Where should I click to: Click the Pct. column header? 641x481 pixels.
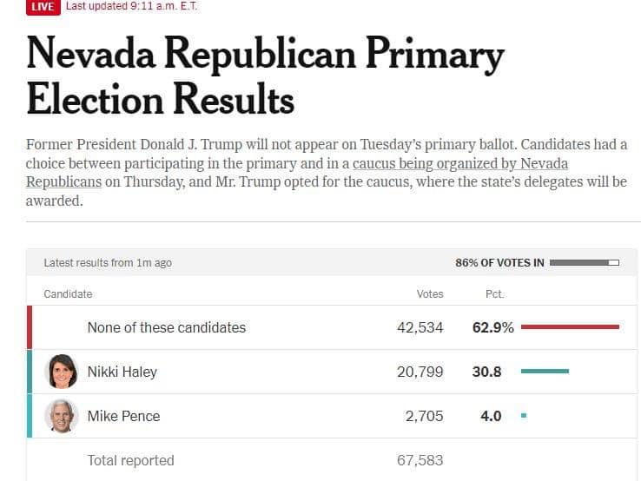click(x=494, y=294)
